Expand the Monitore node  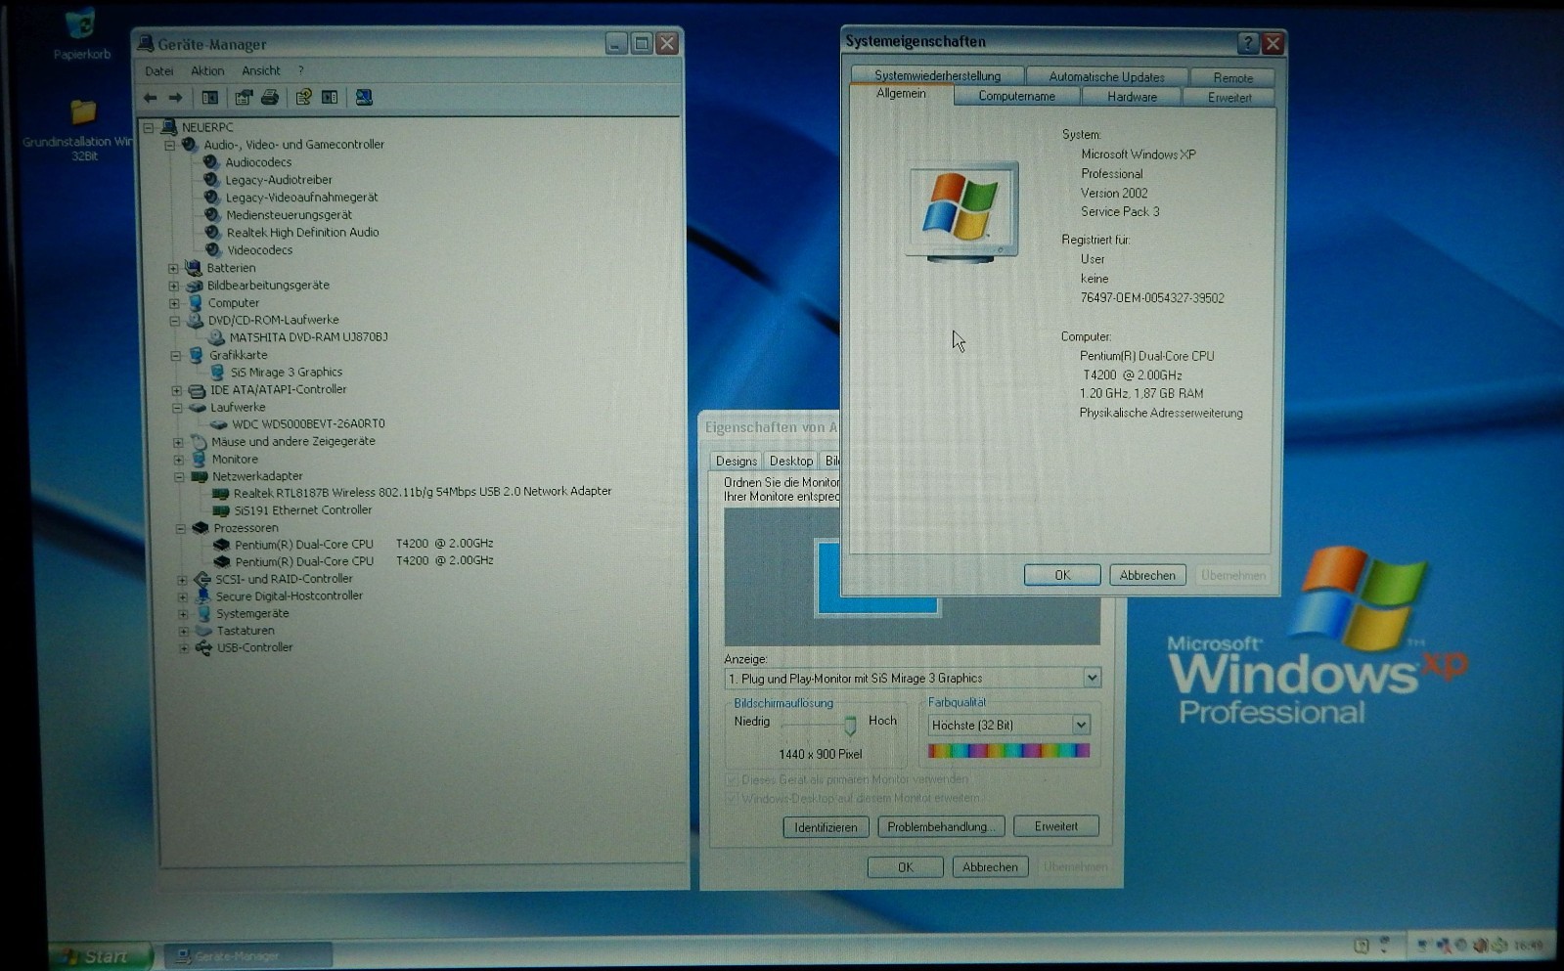[178, 460]
